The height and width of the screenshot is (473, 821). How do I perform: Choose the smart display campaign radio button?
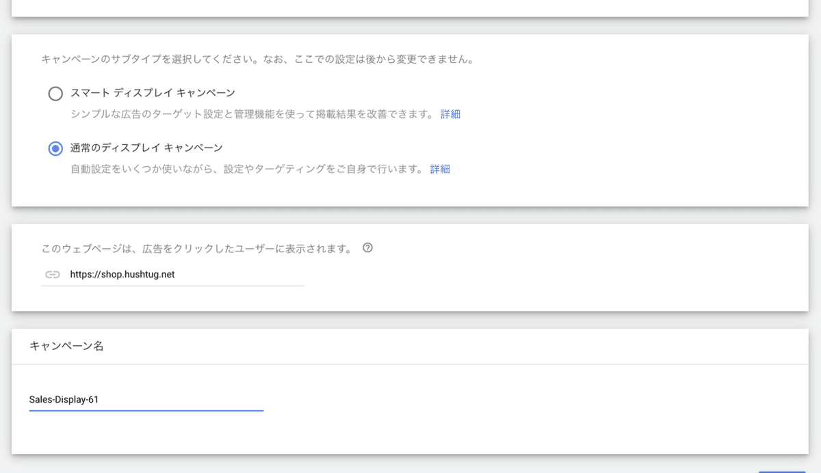[55, 93]
